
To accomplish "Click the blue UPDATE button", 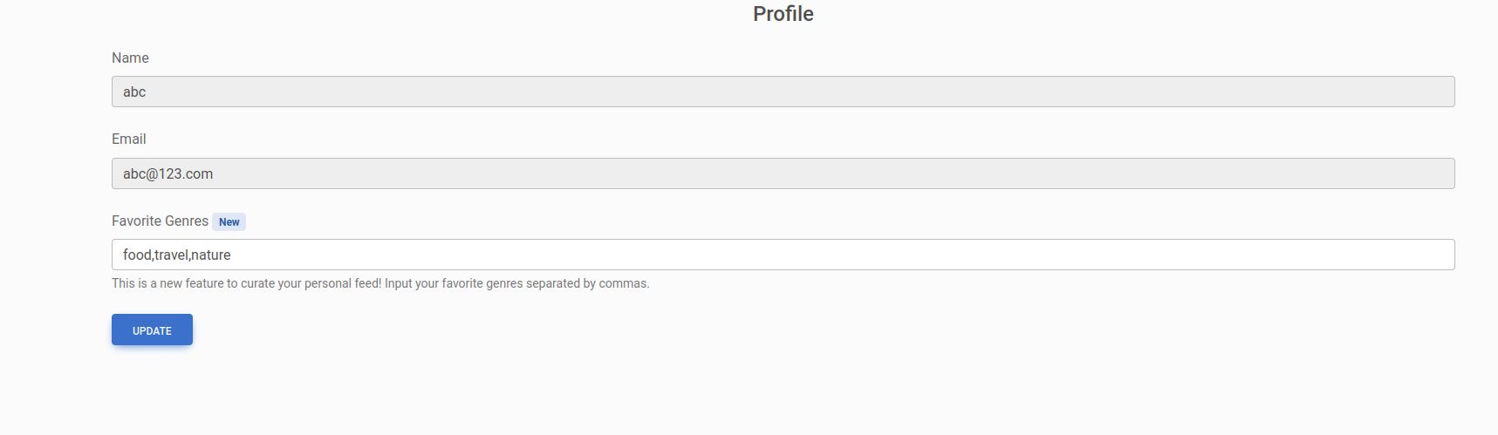I will point(152,330).
